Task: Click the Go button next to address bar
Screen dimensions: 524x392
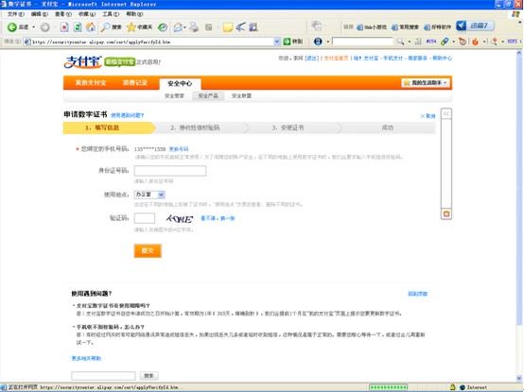Action: tap(293, 42)
